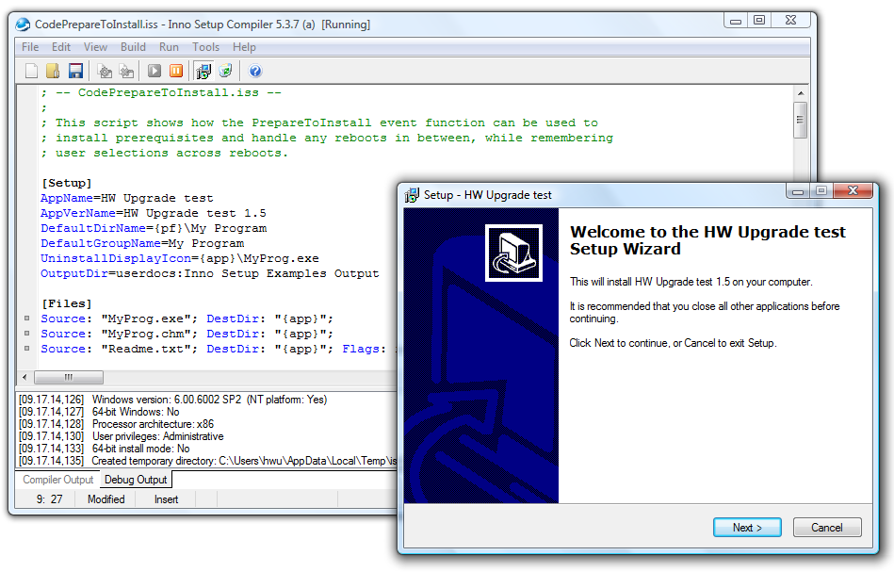
Task: Click the DefaultDirName directive line
Action: tap(154, 228)
